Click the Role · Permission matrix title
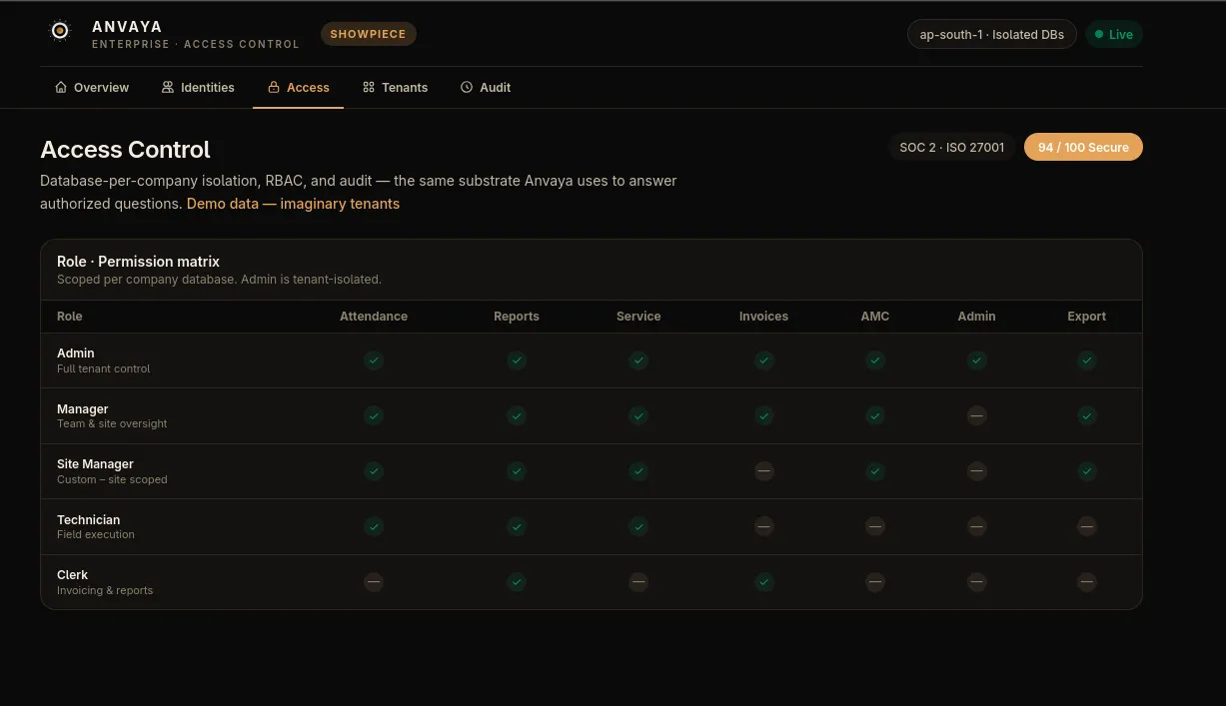The height and width of the screenshot is (706, 1226). [x=138, y=262]
